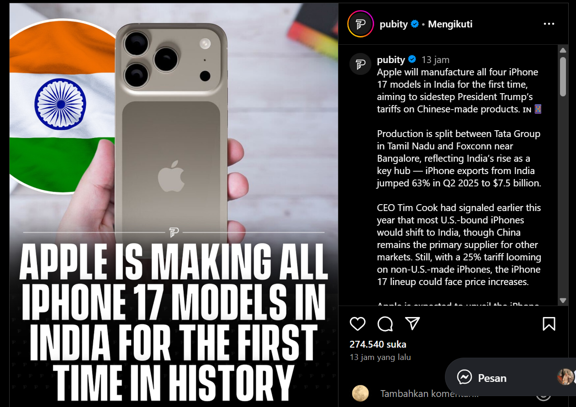Open the three-dot more options menu
Screen dimensions: 576x407
point(549,24)
